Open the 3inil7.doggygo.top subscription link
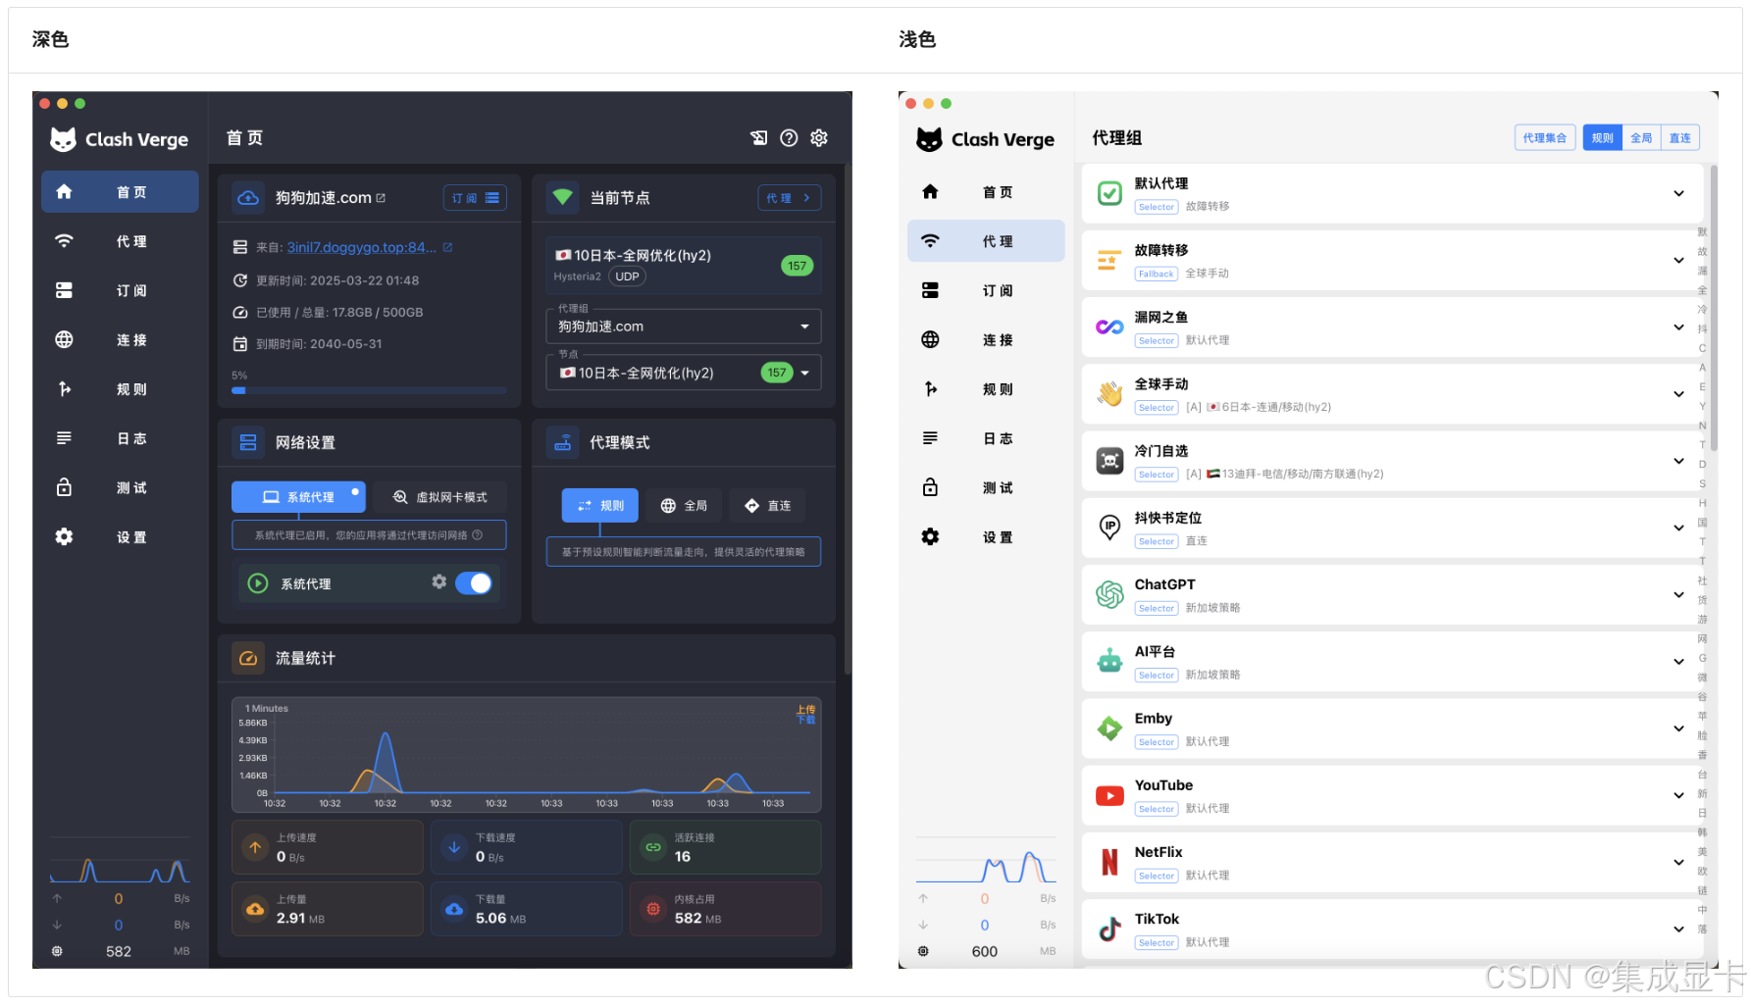Screen dimensions: 1751x1006 coord(362,248)
